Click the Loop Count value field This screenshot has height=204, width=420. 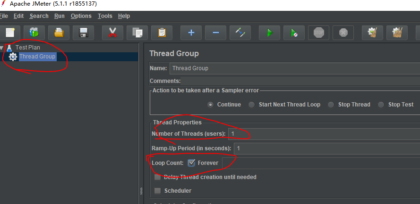click(x=321, y=163)
